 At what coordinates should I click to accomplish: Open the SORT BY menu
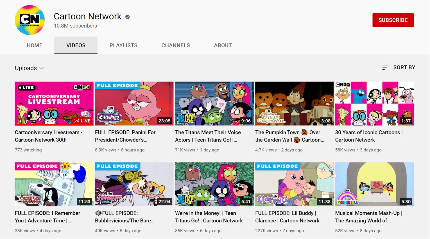(404, 67)
